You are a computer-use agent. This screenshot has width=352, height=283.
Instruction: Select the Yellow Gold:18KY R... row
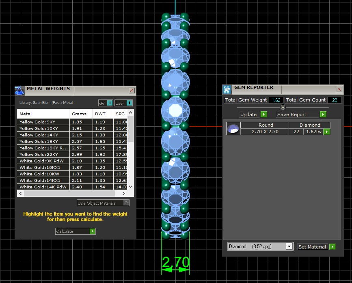(72, 148)
